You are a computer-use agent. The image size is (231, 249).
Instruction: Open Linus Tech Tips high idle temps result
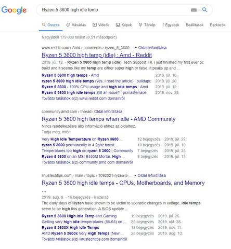123,183
